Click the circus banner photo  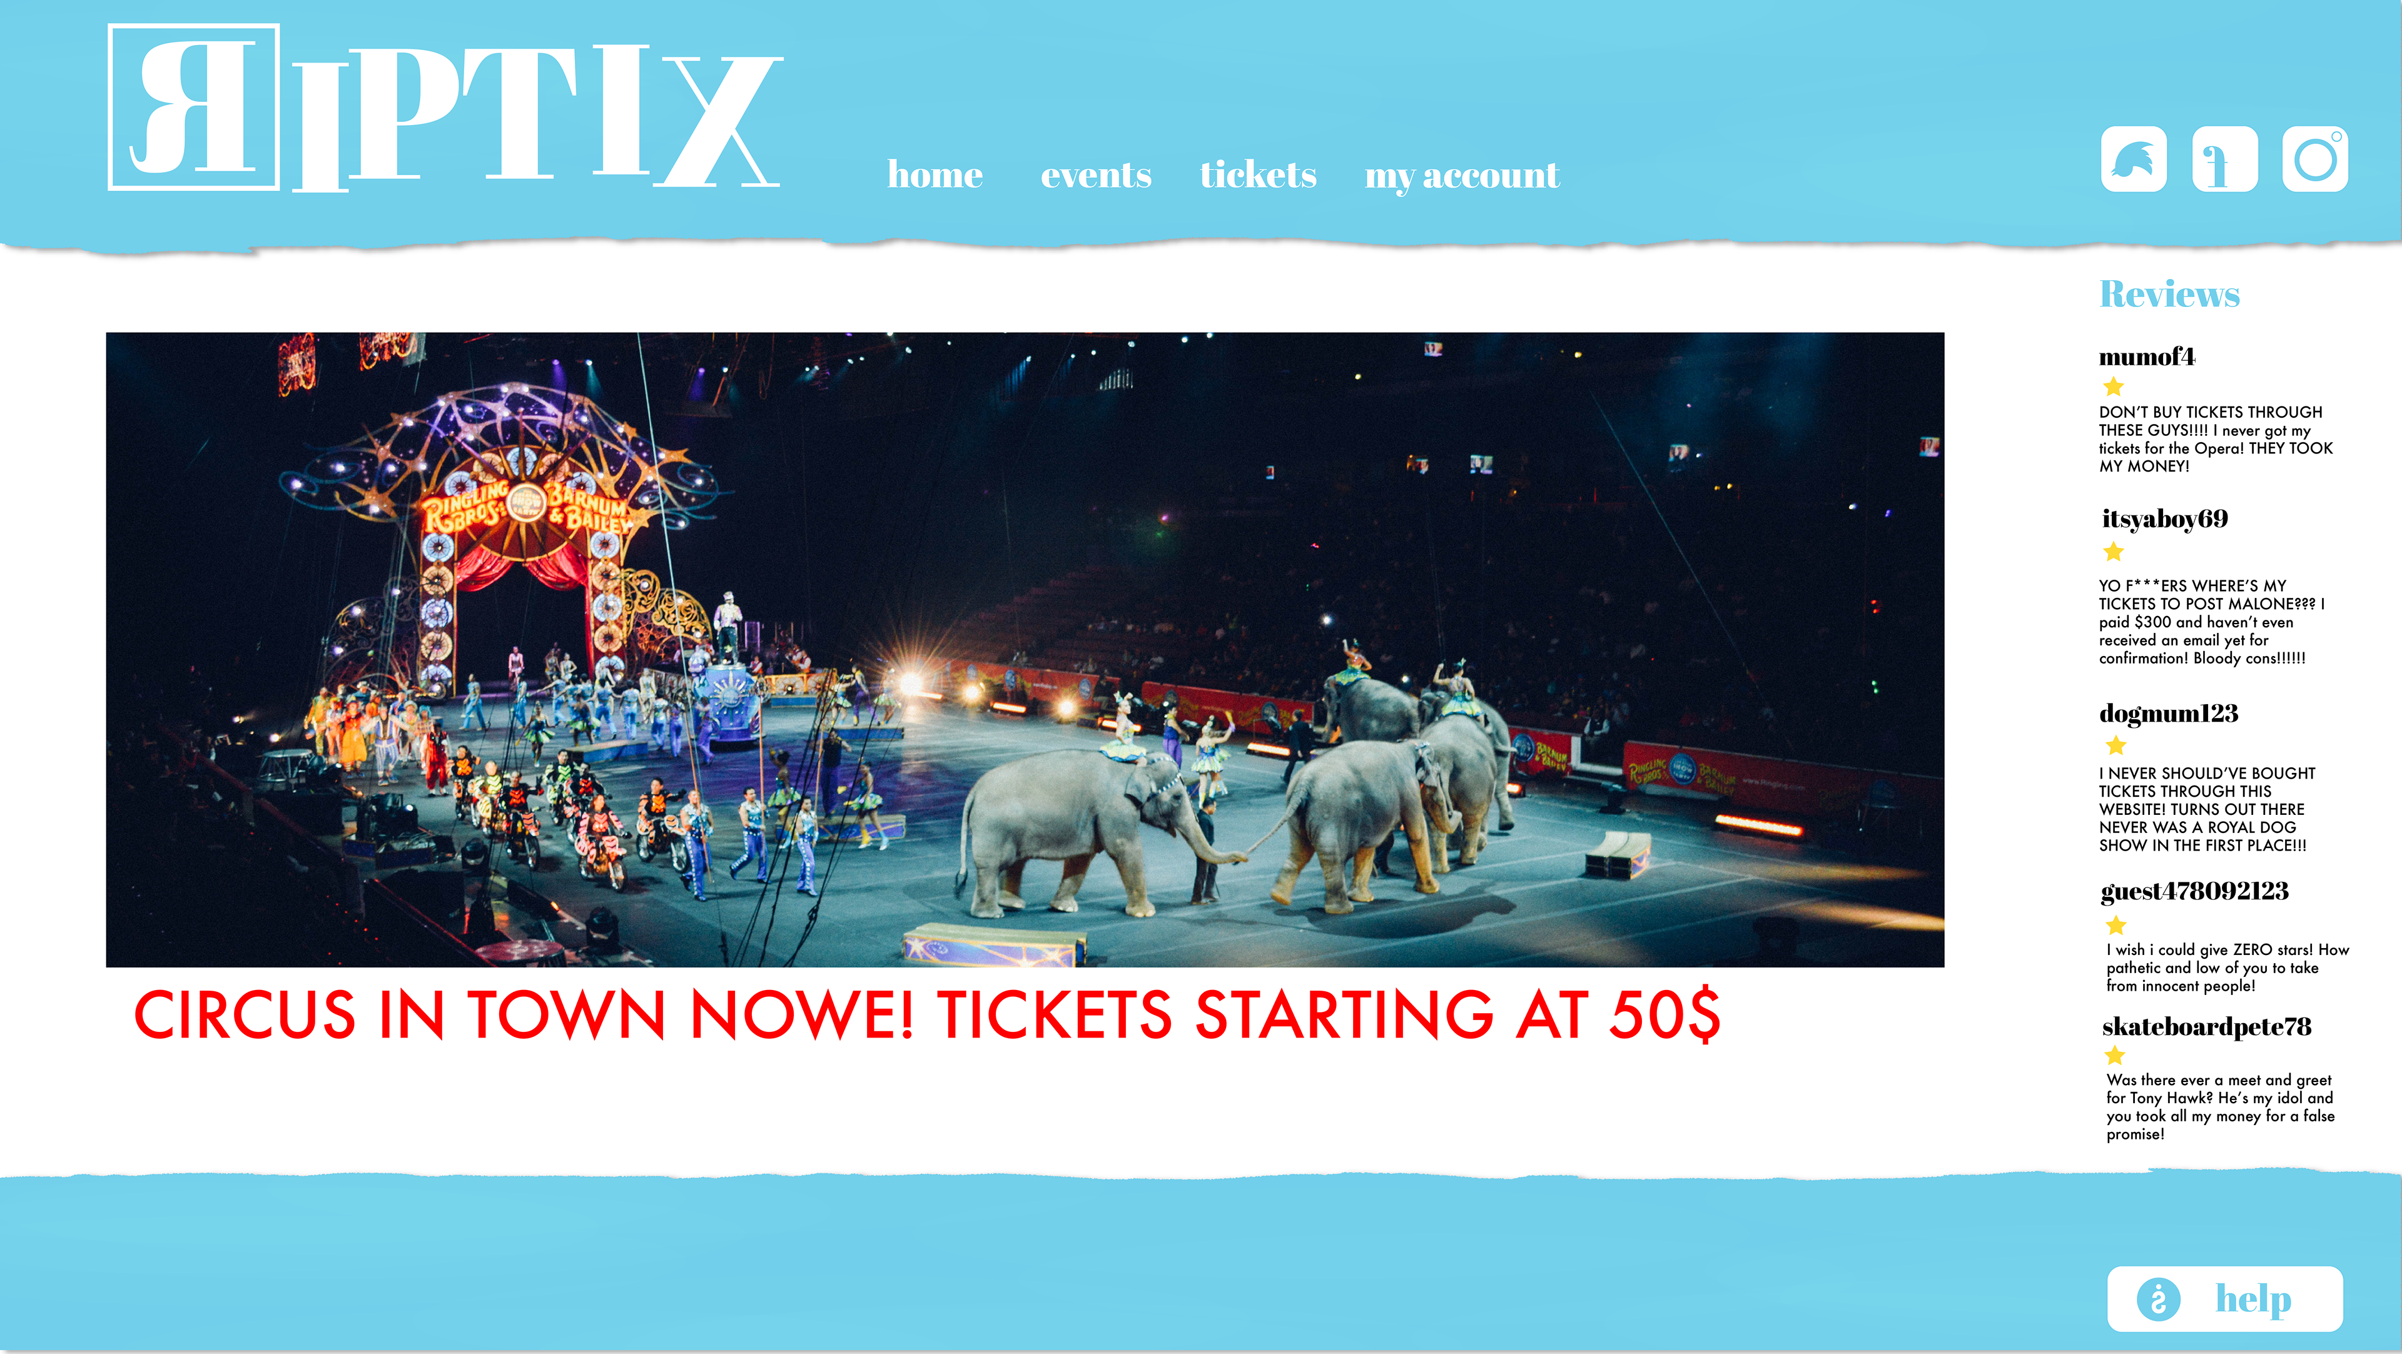click(1025, 649)
